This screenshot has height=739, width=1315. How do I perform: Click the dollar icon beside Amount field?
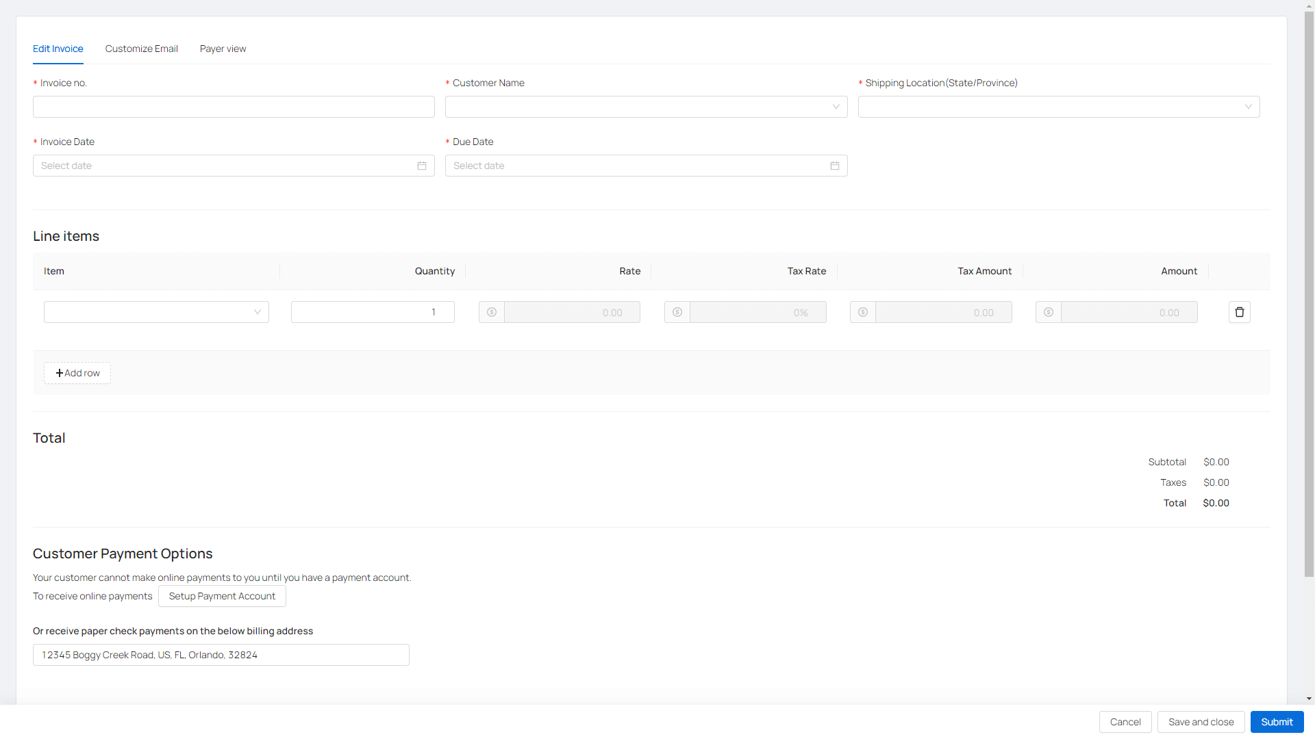click(x=1049, y=312)
